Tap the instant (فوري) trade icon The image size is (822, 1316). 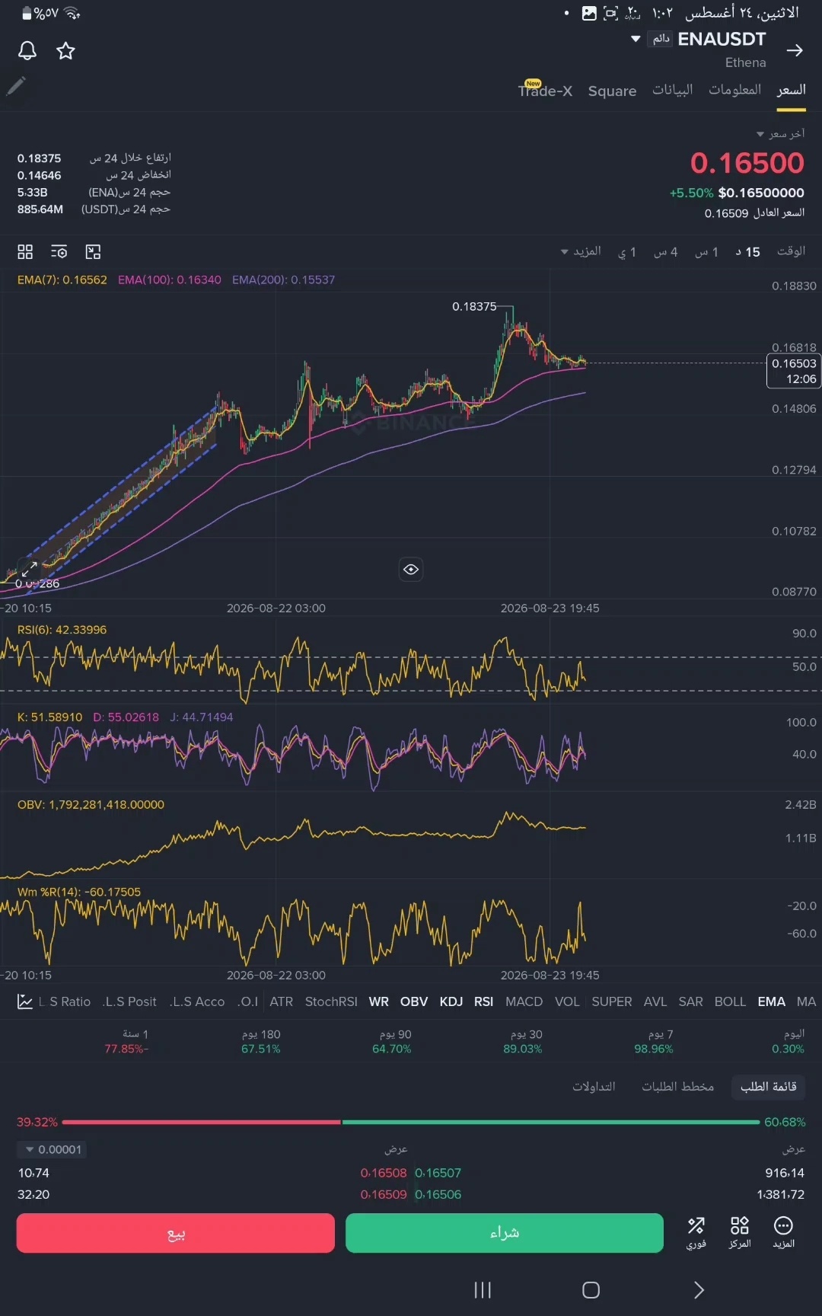696,1233
